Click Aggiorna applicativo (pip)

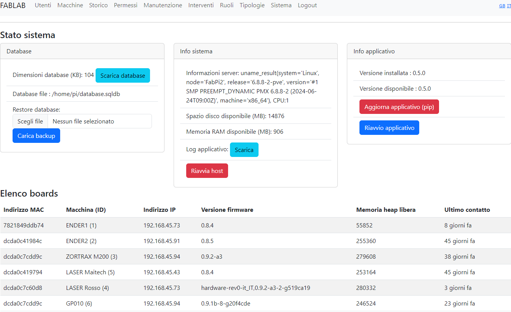click(x=399, y=107)
